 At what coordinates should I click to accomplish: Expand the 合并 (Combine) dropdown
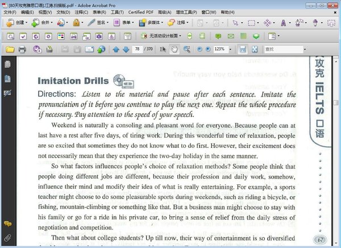(52, 22)
